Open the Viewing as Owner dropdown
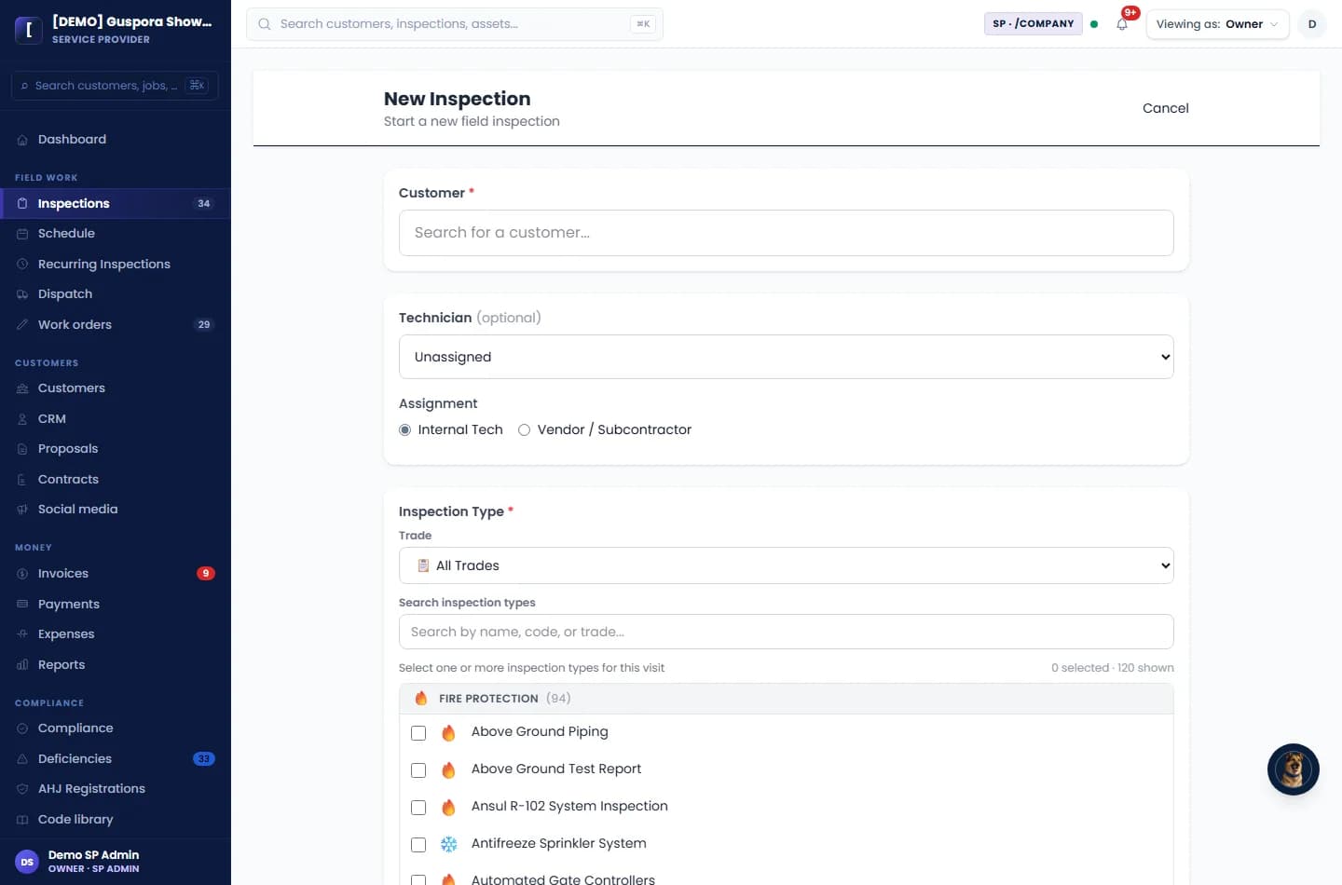 [1217, 24]
